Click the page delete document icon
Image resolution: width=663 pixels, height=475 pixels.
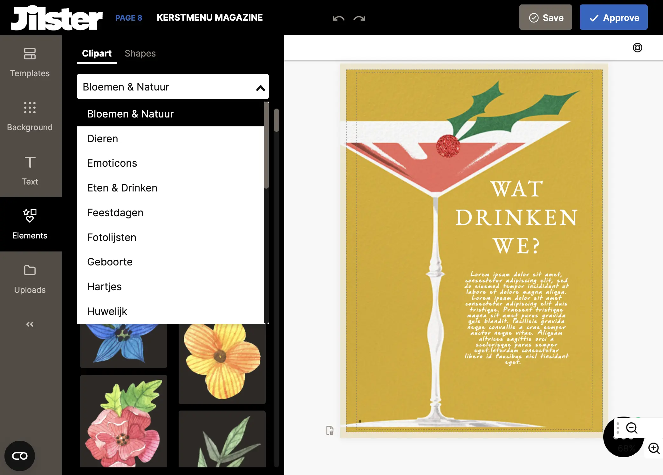(x=330, y=430)
